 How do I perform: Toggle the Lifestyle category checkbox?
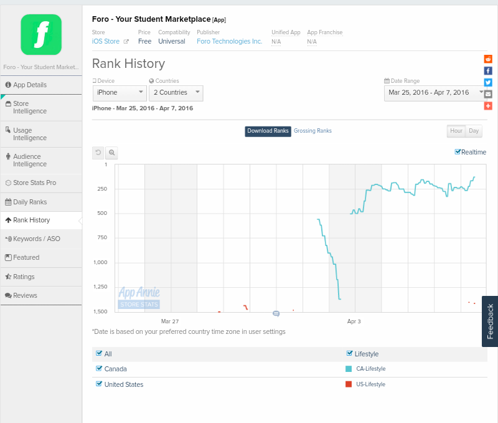tap(349, 353)
